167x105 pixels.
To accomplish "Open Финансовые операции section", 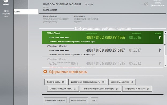I will coord(55,100).
